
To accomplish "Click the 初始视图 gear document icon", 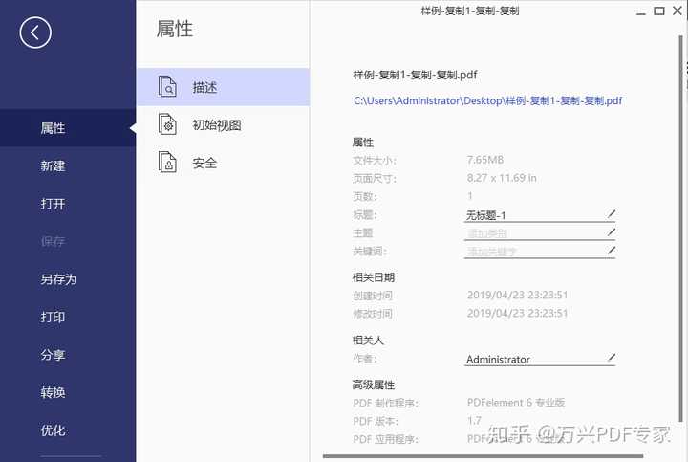I will (x=167, y=124).
